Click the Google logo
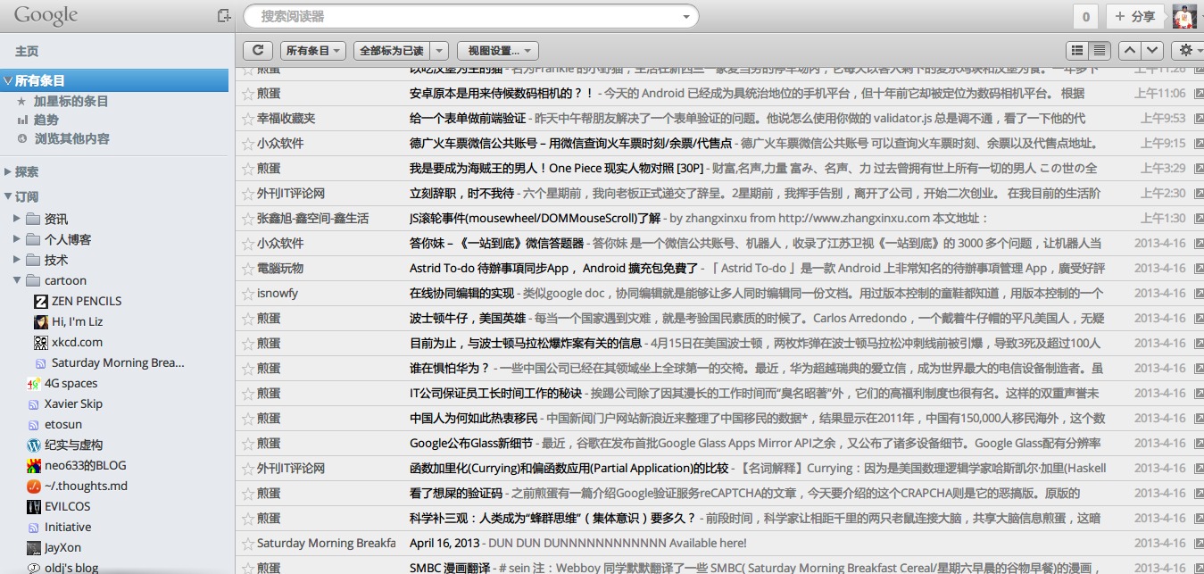Screen dimensions: 1204x574 [46, 15]
